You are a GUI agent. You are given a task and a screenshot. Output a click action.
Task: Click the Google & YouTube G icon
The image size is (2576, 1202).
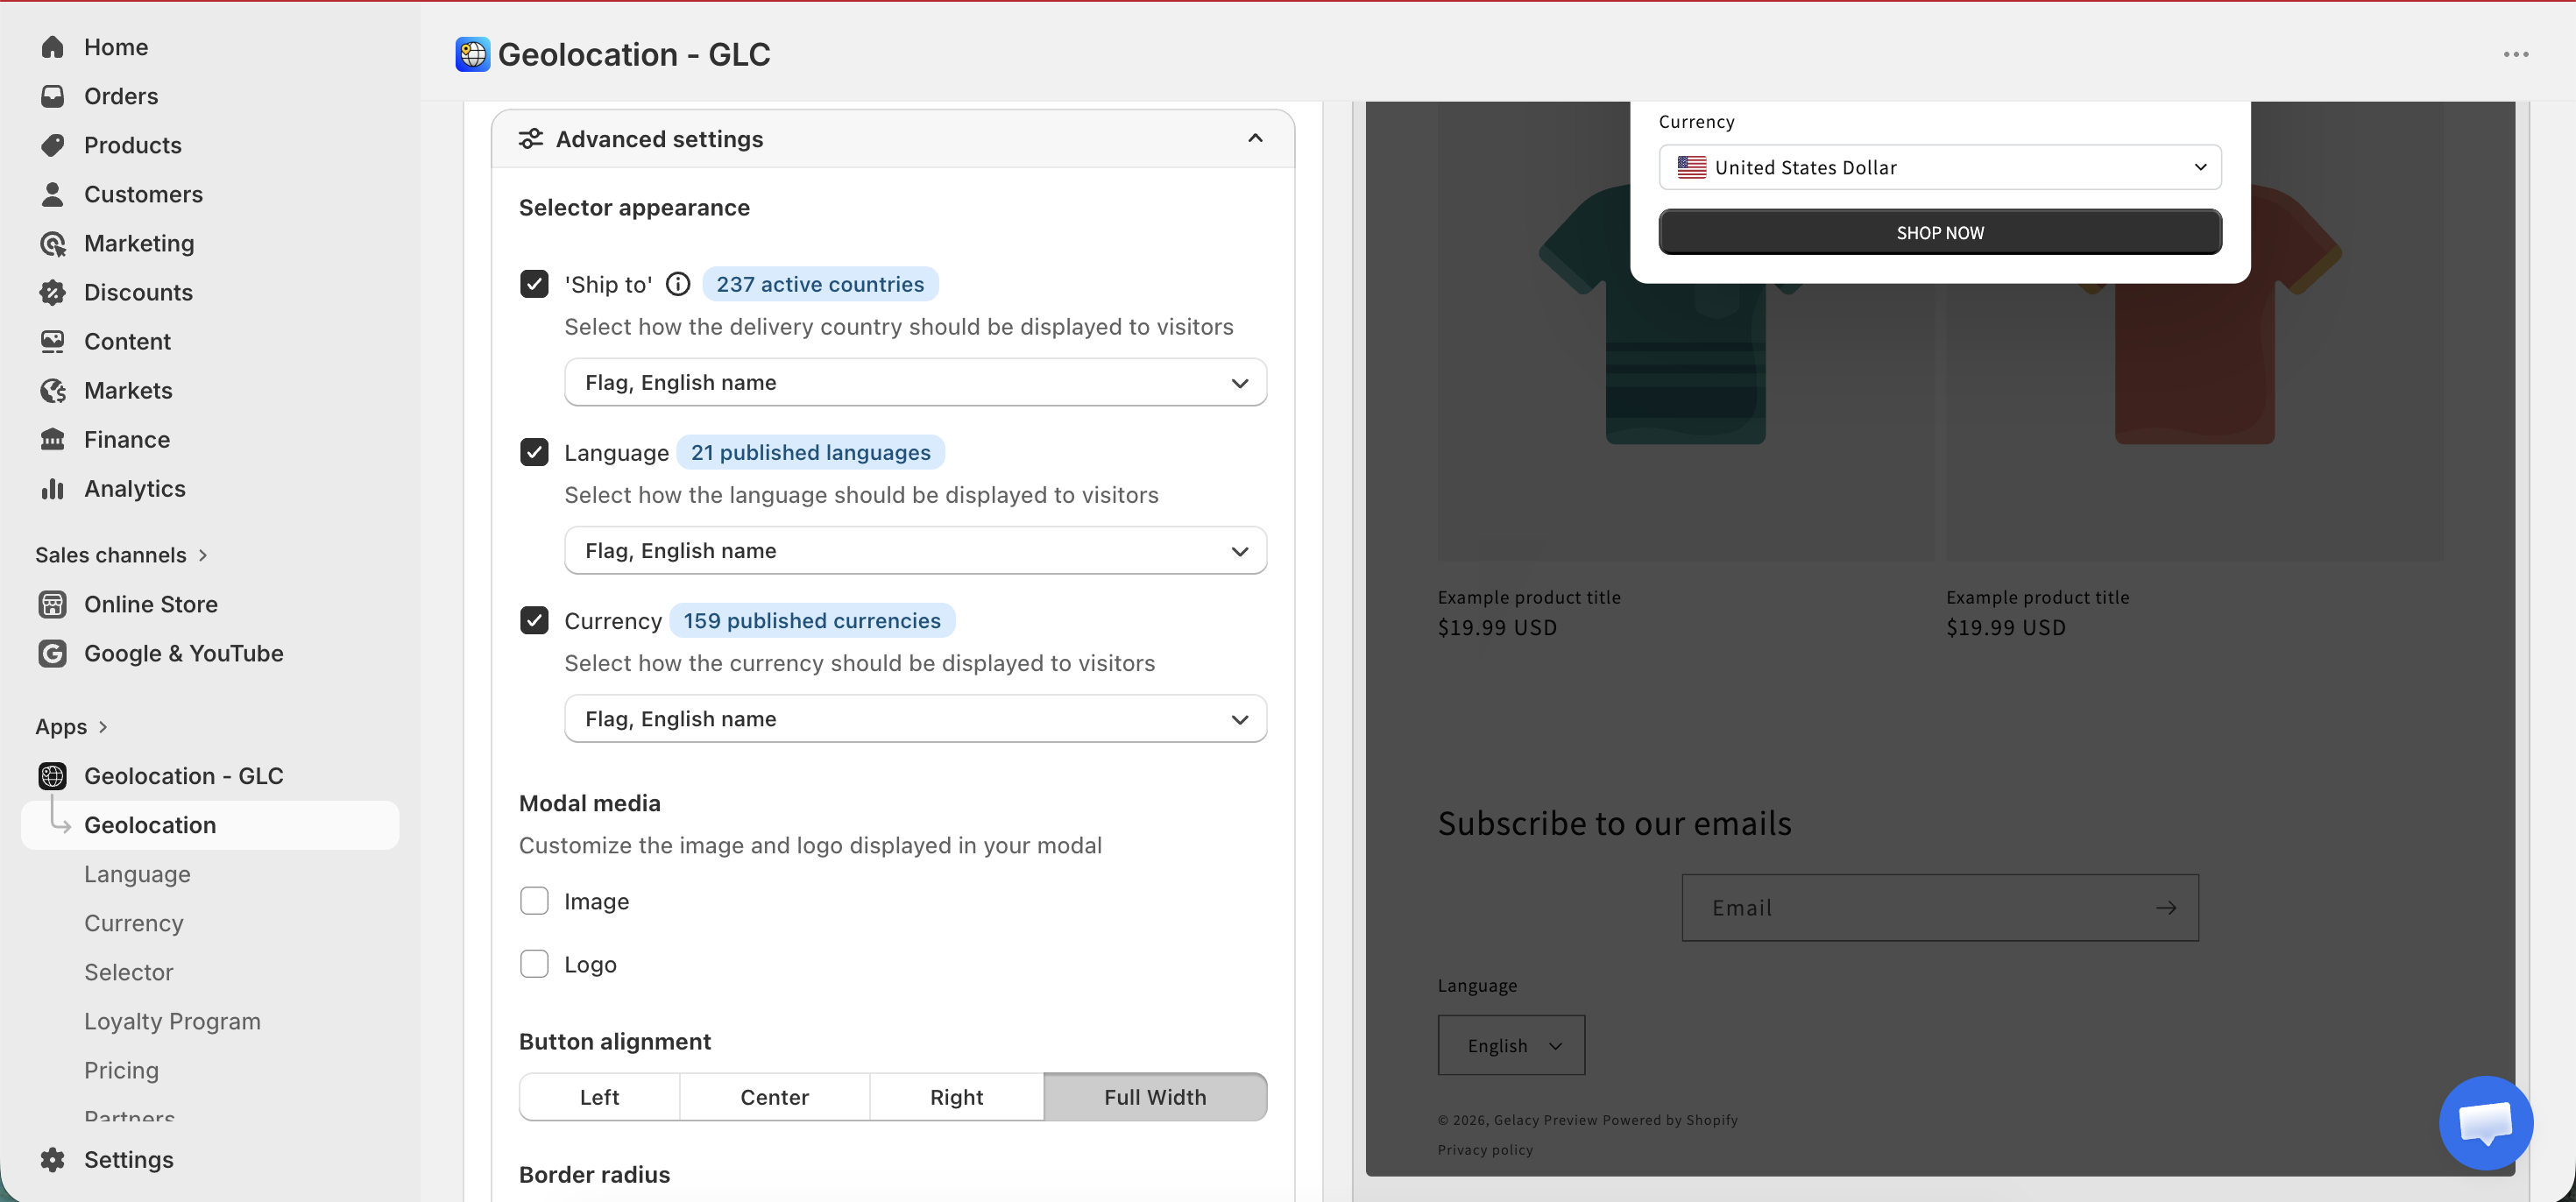click(x=52, y=653)
